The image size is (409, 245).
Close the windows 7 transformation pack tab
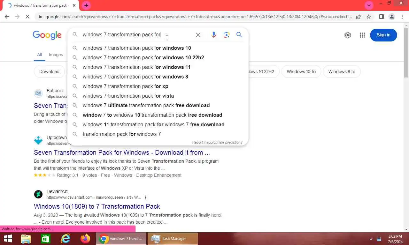[74, 5]
